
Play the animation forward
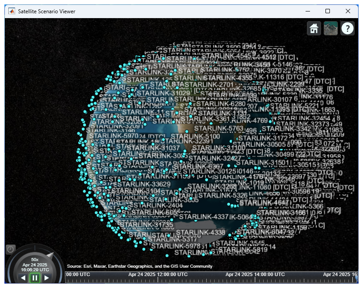tap(46, 277)
